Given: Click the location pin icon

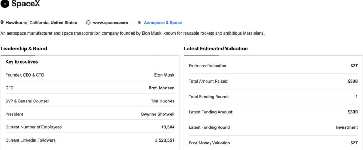Looking at the screenshot, I should pos(2,23).
